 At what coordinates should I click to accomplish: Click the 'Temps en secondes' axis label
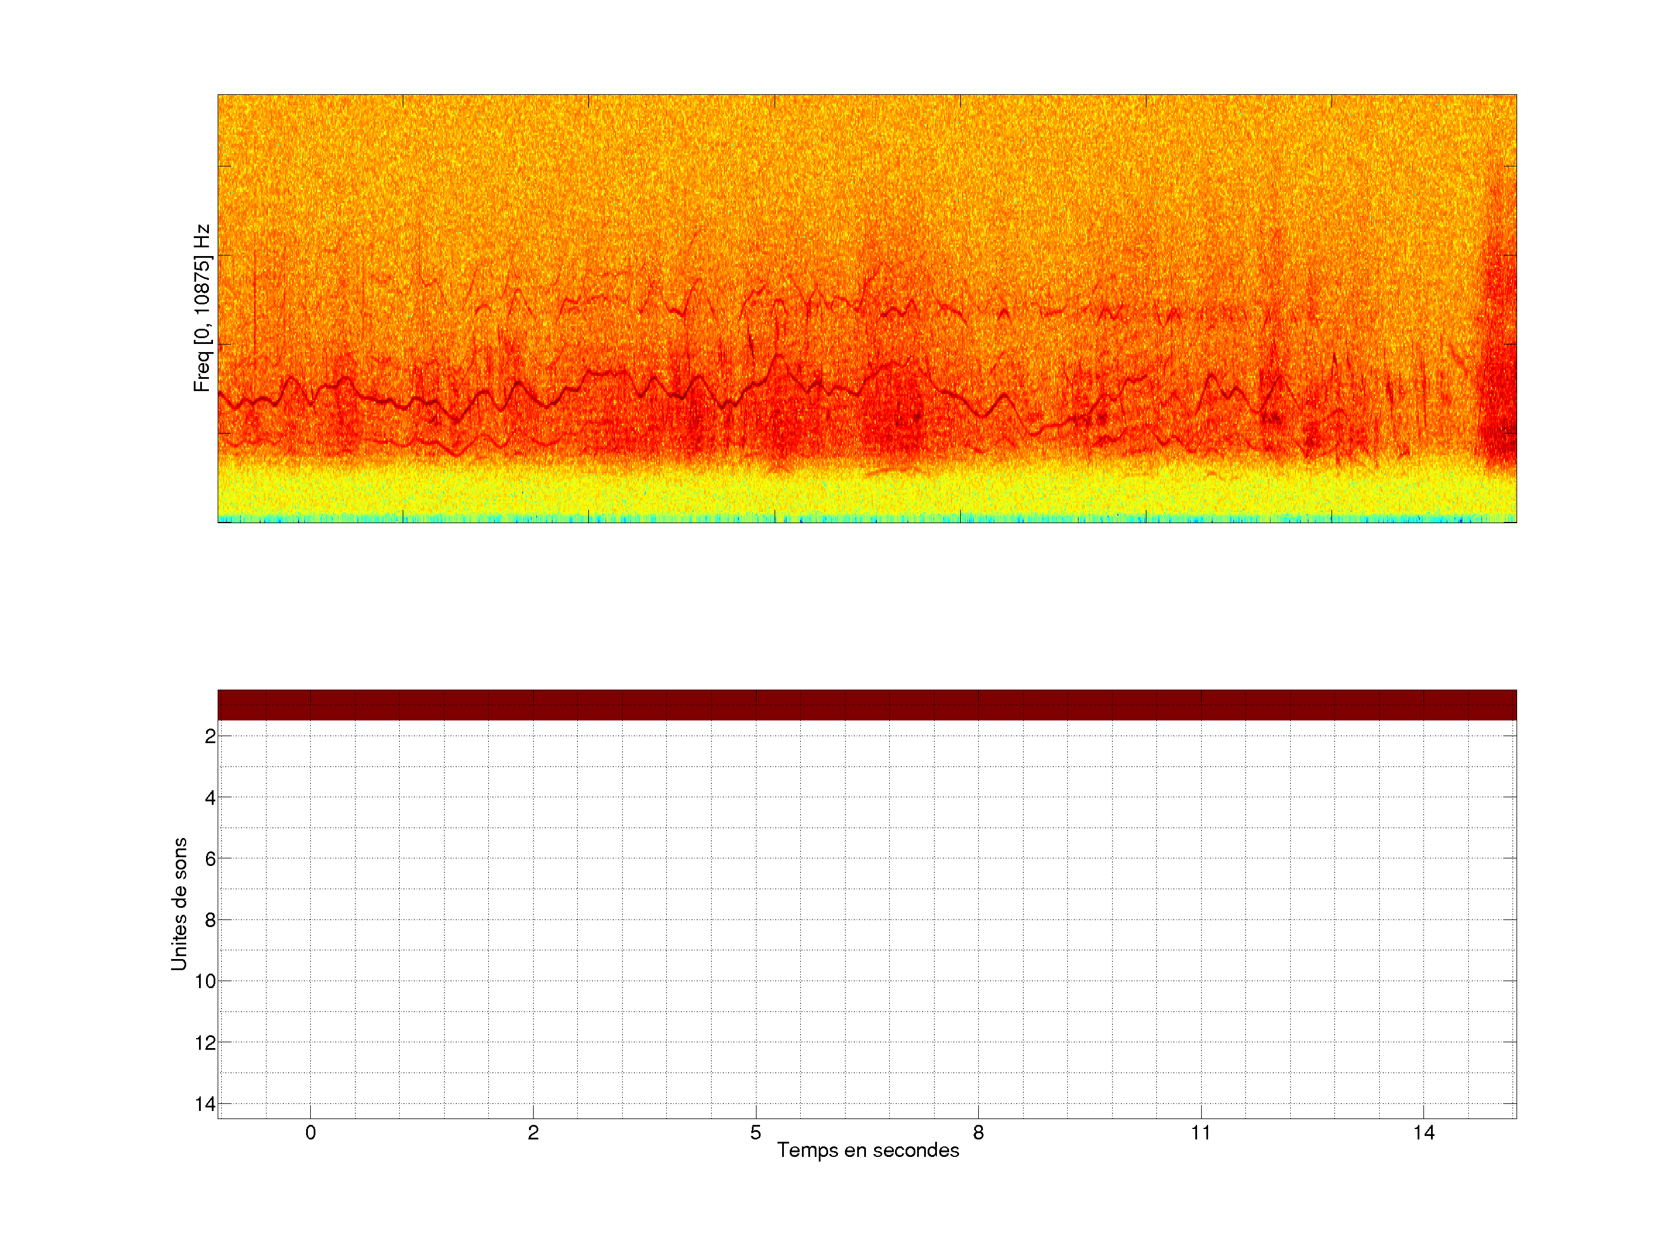(x=868, y=1150)
